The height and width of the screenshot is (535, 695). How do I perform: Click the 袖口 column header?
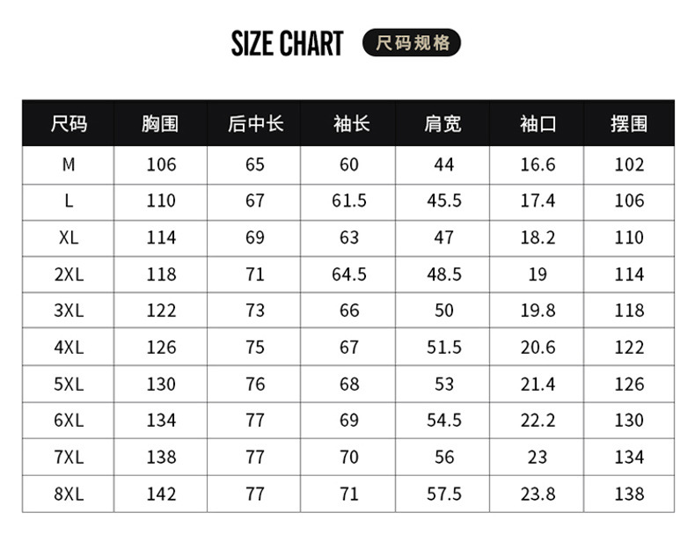[x=538, y=124]
